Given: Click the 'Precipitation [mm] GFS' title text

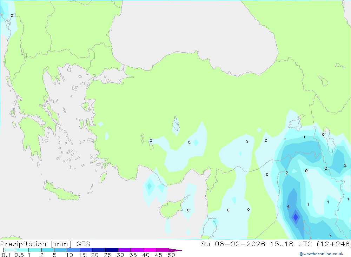Looking at the screenshot, I should 45,244.
